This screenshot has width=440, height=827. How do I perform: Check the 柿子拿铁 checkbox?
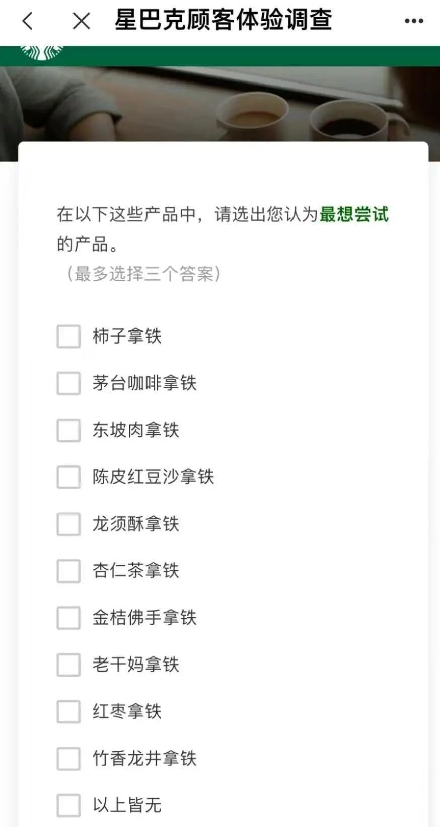pyautogui.click(x=68, y=337)
